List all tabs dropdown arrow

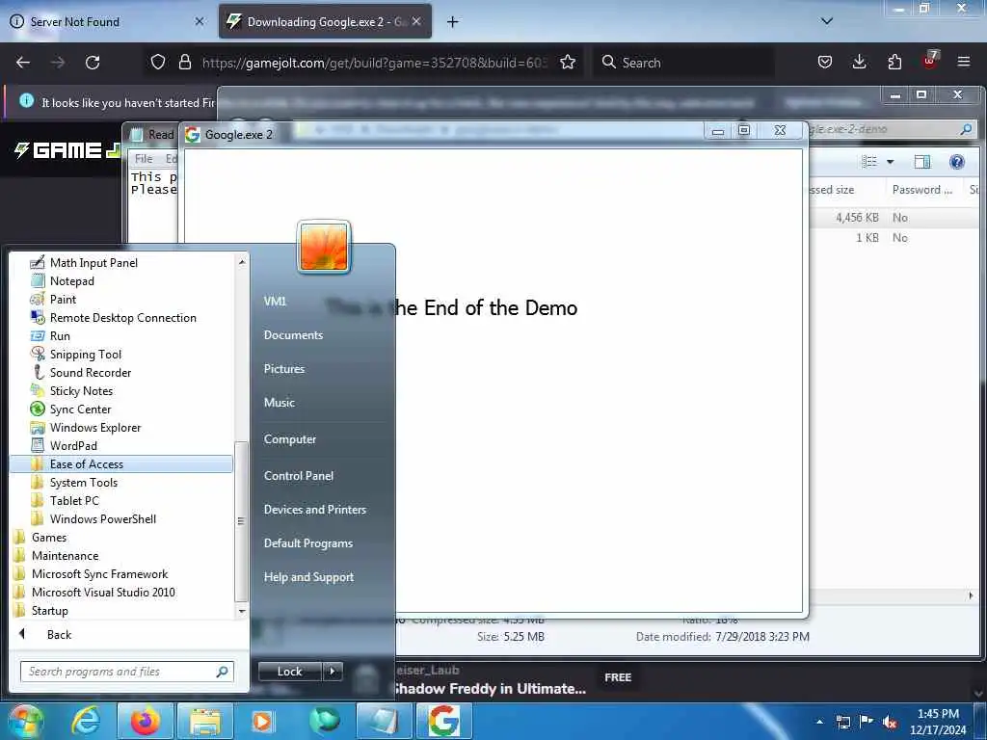tap(827, 21)
